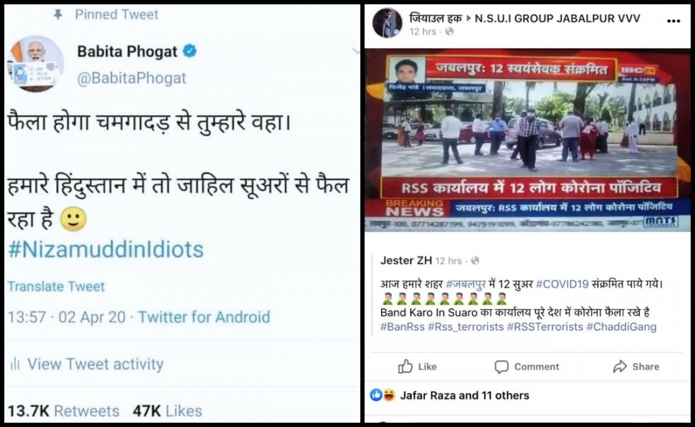Open Babita Phogat's profile picture
Image resolution: width=695 pixels, height=427 pixels.
click(35, 63)
